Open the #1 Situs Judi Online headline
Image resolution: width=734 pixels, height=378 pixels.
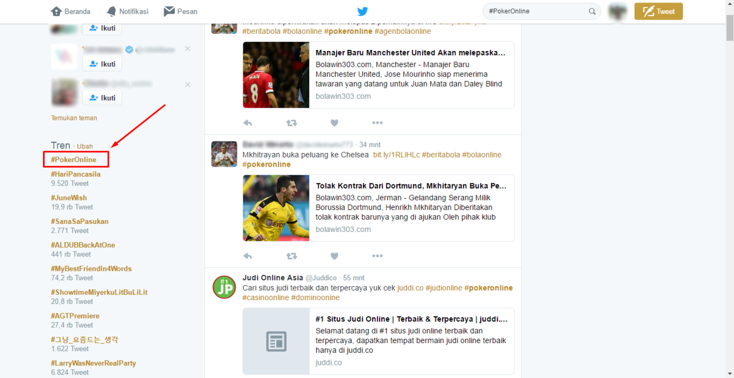click(x=411, y=319)
